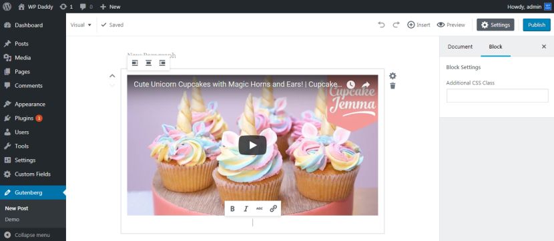Toggle italic formatting in caption toolbar
Image resolution: width=554 pixels, height=241 pixels.
tap(246, 208)
